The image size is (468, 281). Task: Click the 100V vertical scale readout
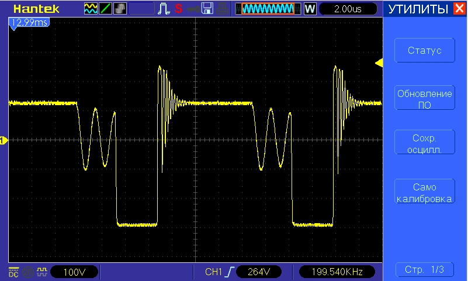[x=74, y=272]
